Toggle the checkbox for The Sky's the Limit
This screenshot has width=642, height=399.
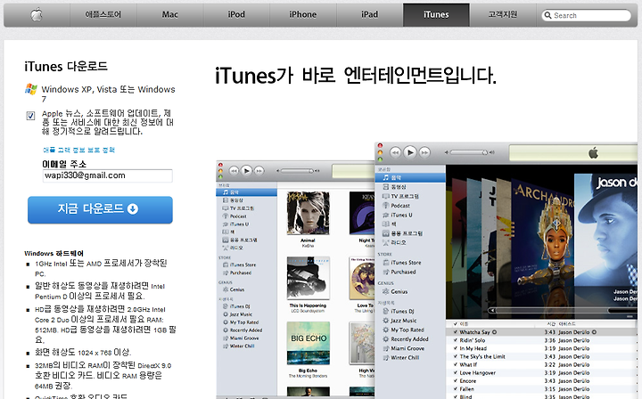click(456, 357)
